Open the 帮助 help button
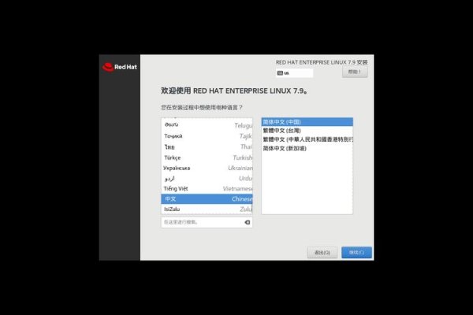The image size is (473, 315). [x=355, y=72]
